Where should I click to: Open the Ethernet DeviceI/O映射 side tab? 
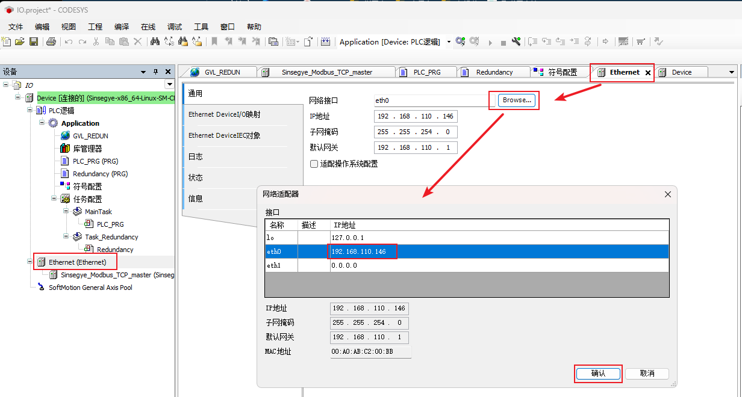coord(225,114)
